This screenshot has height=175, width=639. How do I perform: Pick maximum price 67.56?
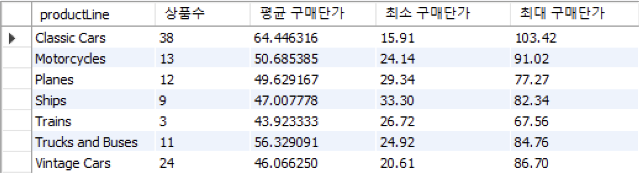575,121
